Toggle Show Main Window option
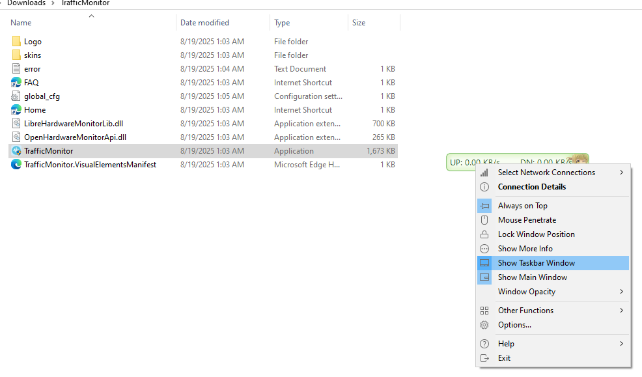Screen dimensions: 642x377 coord(532,277)
